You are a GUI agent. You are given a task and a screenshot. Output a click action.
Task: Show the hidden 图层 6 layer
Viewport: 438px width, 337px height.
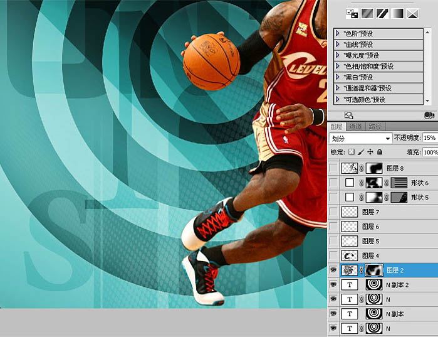coord(333,227)
